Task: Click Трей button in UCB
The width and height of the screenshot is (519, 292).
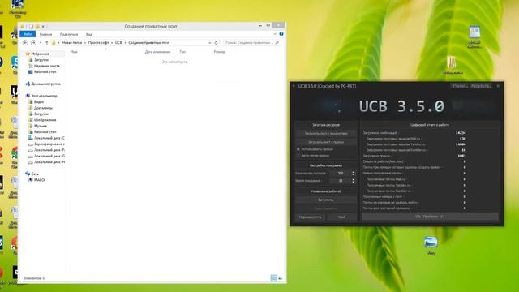Action: [341, 217]
